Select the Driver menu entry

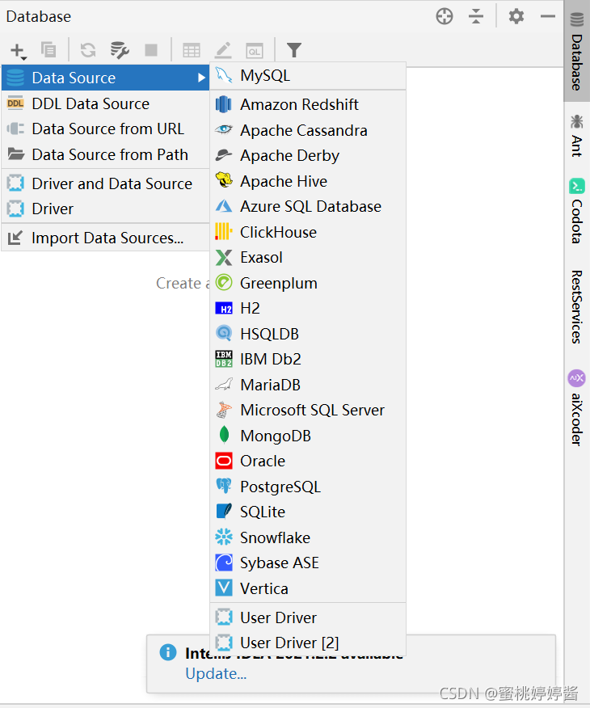click(x=106, y=209)
